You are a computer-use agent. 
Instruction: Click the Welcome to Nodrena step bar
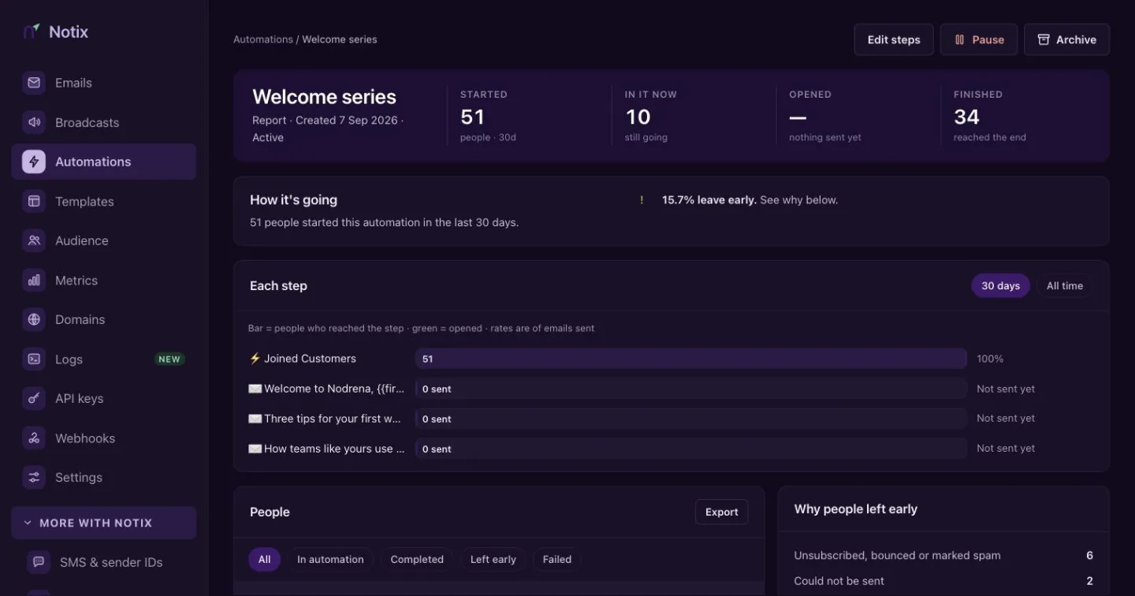(691, 389)
